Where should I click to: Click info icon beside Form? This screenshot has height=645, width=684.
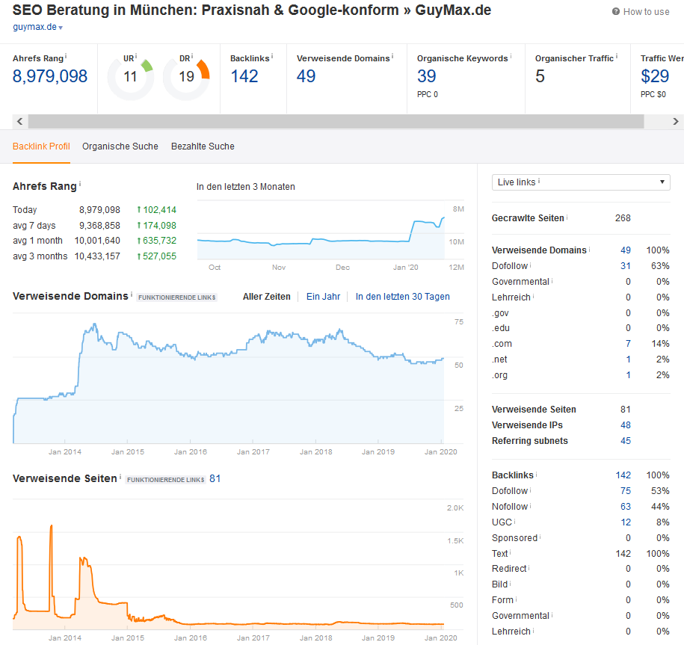coord(516,599)
